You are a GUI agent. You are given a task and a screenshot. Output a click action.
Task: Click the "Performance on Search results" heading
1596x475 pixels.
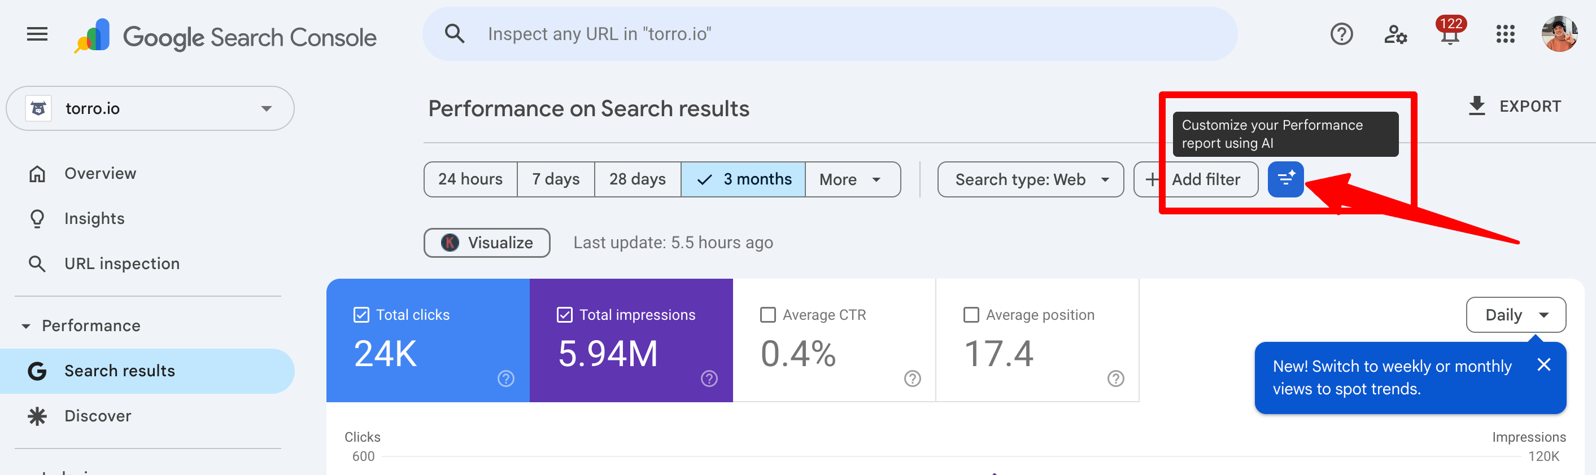(x=588, y=109)
